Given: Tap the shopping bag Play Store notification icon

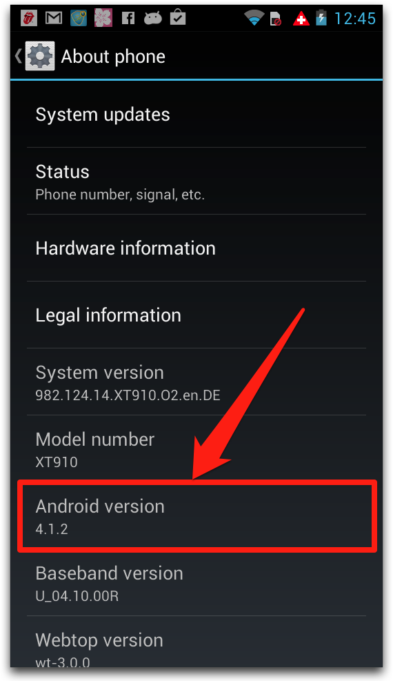Looking at the screenshot, I should click(178, 18).
